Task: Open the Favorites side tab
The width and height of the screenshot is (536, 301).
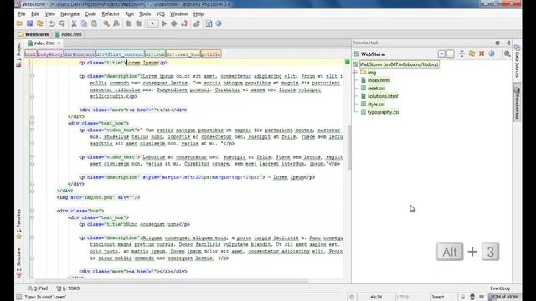Action: [18, 223]
